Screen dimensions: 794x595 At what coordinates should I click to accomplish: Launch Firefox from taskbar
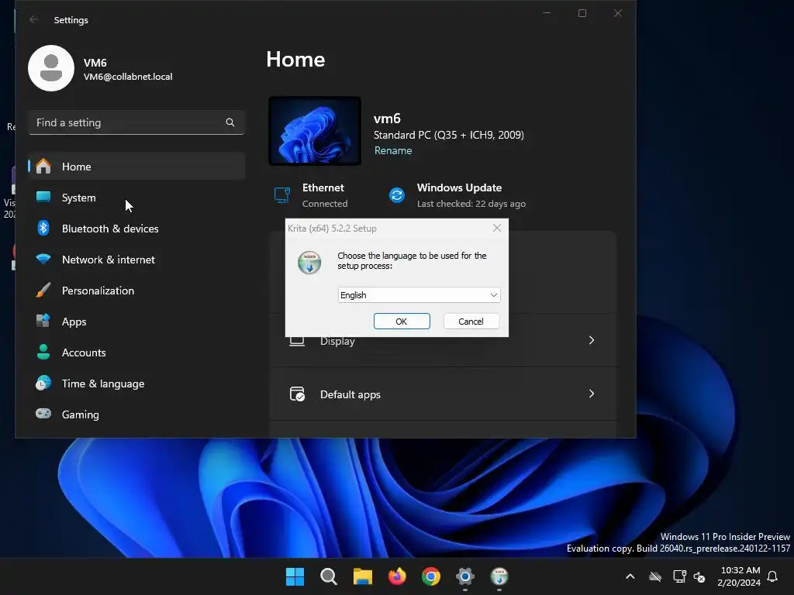[x=397, y=576]
